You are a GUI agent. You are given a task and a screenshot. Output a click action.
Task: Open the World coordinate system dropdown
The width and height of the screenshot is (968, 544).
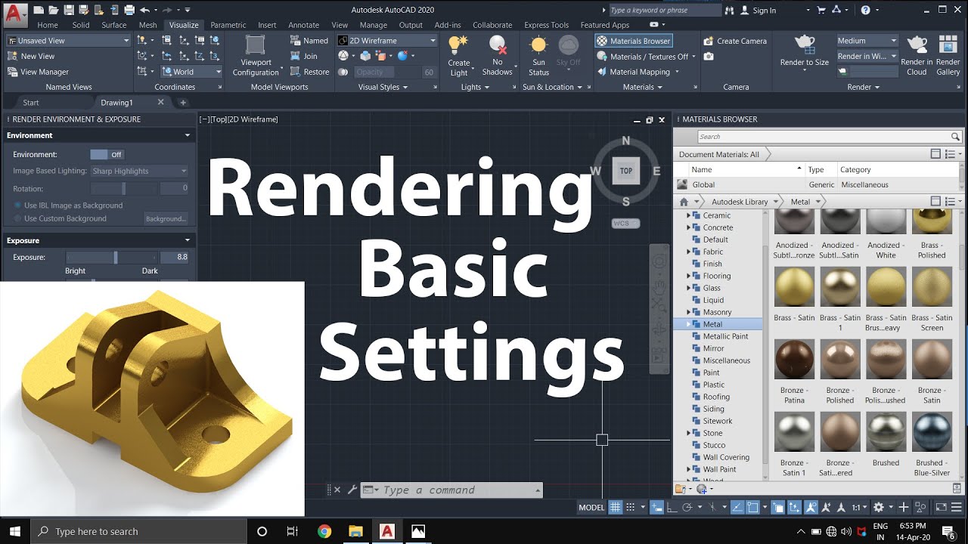191,72
